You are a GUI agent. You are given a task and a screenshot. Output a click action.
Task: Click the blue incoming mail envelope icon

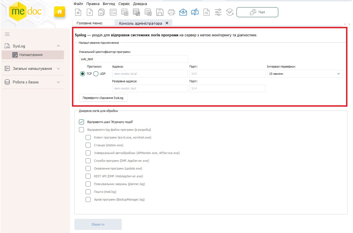pyautogui.click(x=183, y=12)
